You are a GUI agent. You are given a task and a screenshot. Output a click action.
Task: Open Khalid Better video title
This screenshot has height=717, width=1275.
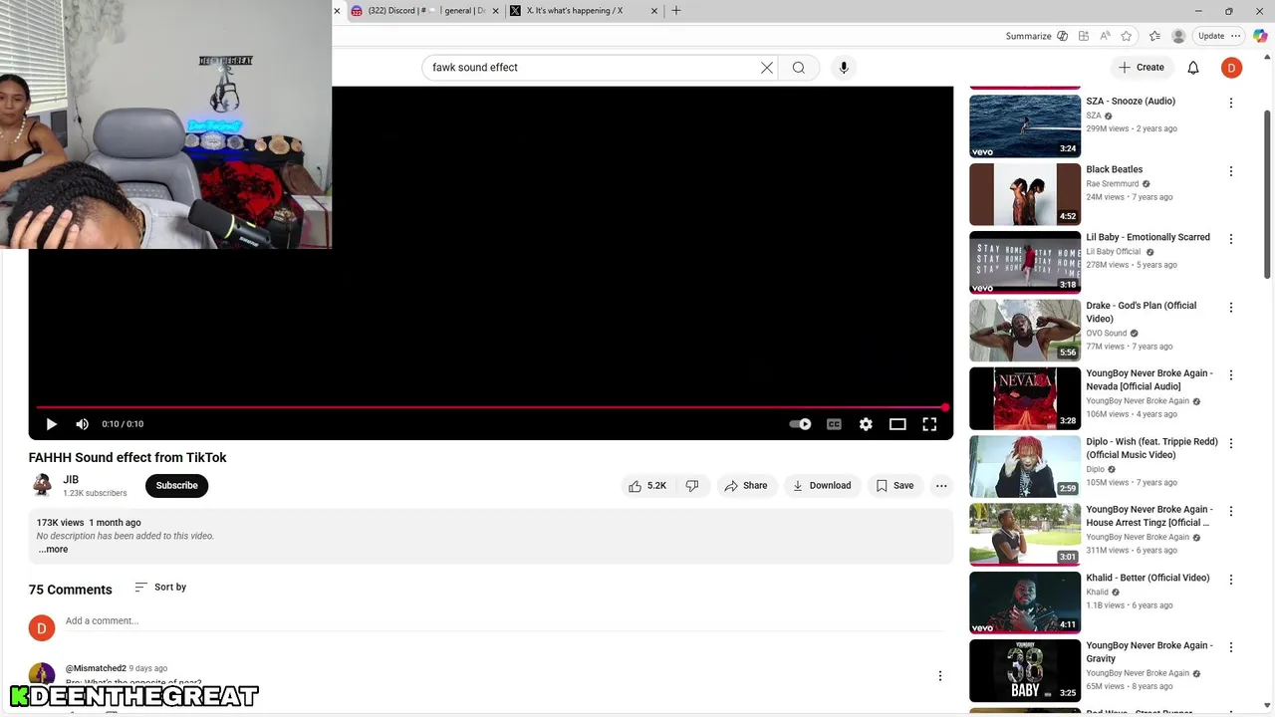point(1148,578)
